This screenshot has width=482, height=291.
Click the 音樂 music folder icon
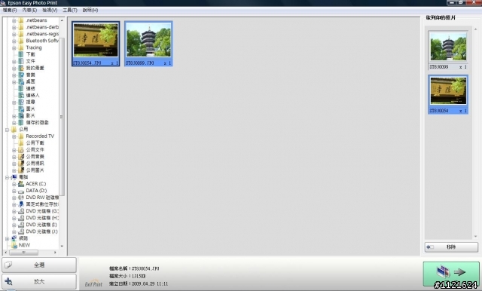coord(21,75)
